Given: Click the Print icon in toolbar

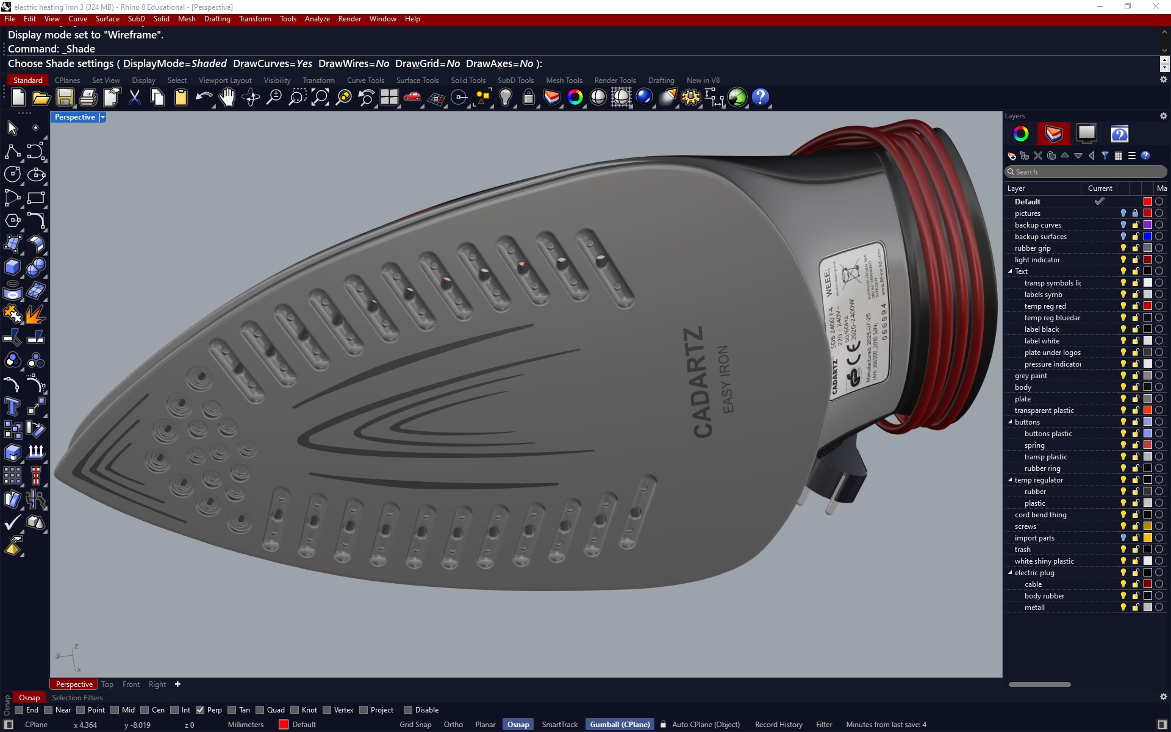Looking at the screenshot, I should (x=88, y=97).
